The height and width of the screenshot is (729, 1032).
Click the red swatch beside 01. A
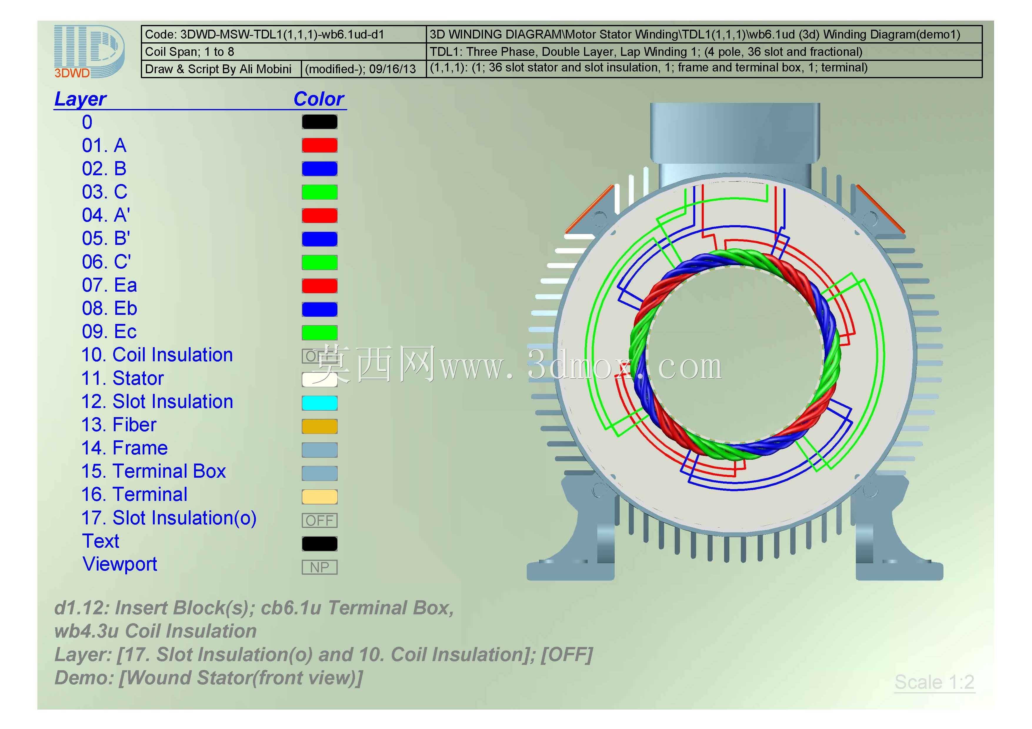(x=320, y=145)
